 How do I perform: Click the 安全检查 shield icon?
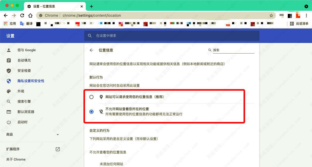(x=9, y=71)
